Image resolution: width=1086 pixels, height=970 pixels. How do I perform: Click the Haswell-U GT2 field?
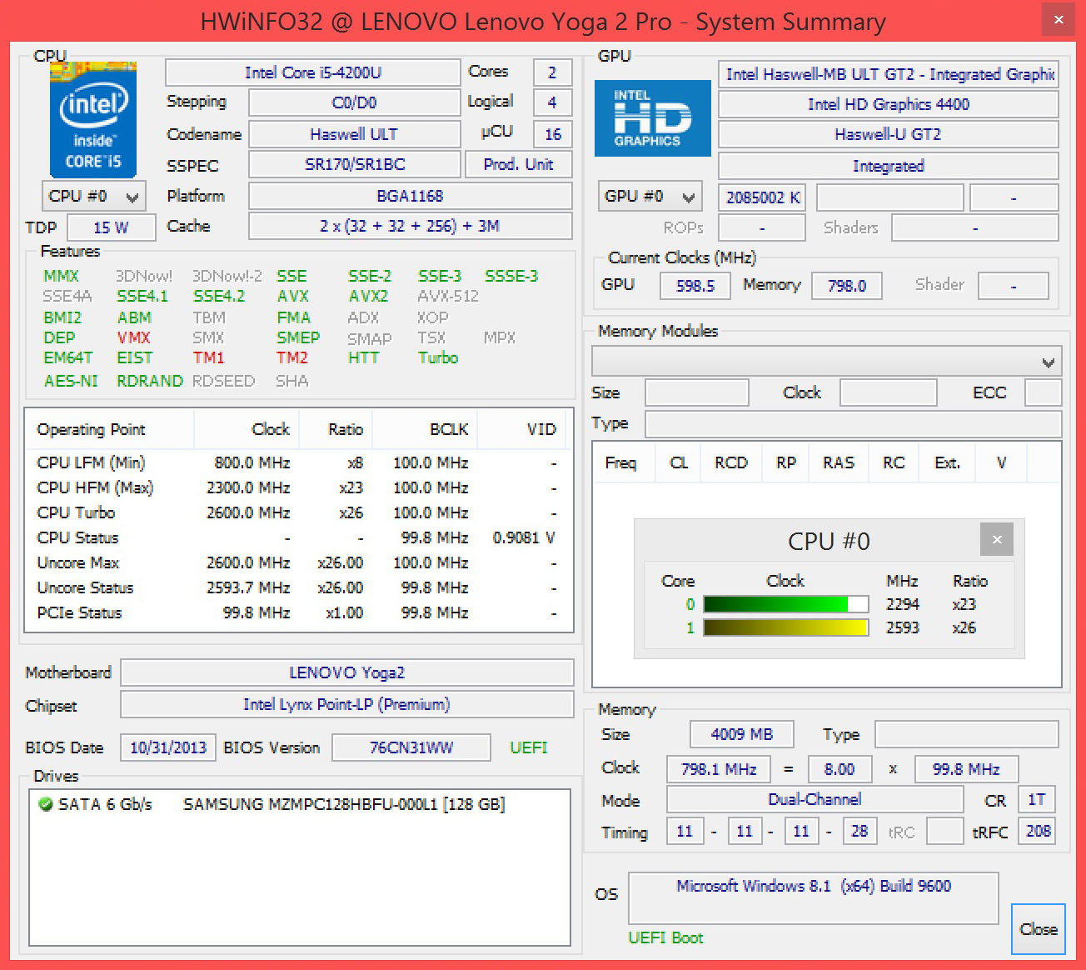pyautogui.click(x=889, y=134)
